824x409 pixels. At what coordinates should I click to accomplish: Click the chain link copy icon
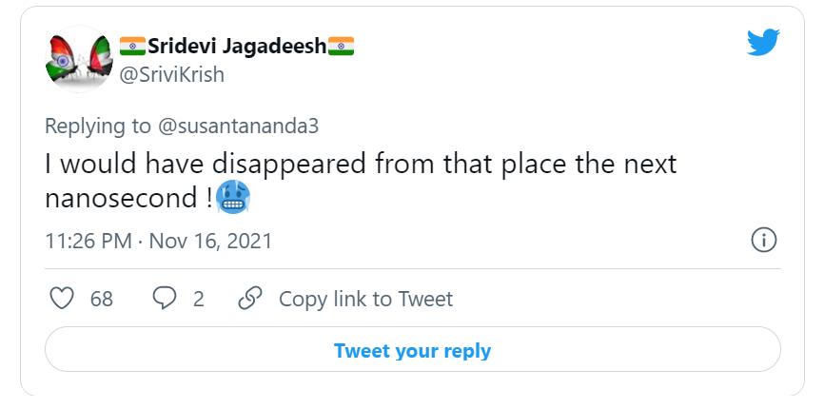250,299
